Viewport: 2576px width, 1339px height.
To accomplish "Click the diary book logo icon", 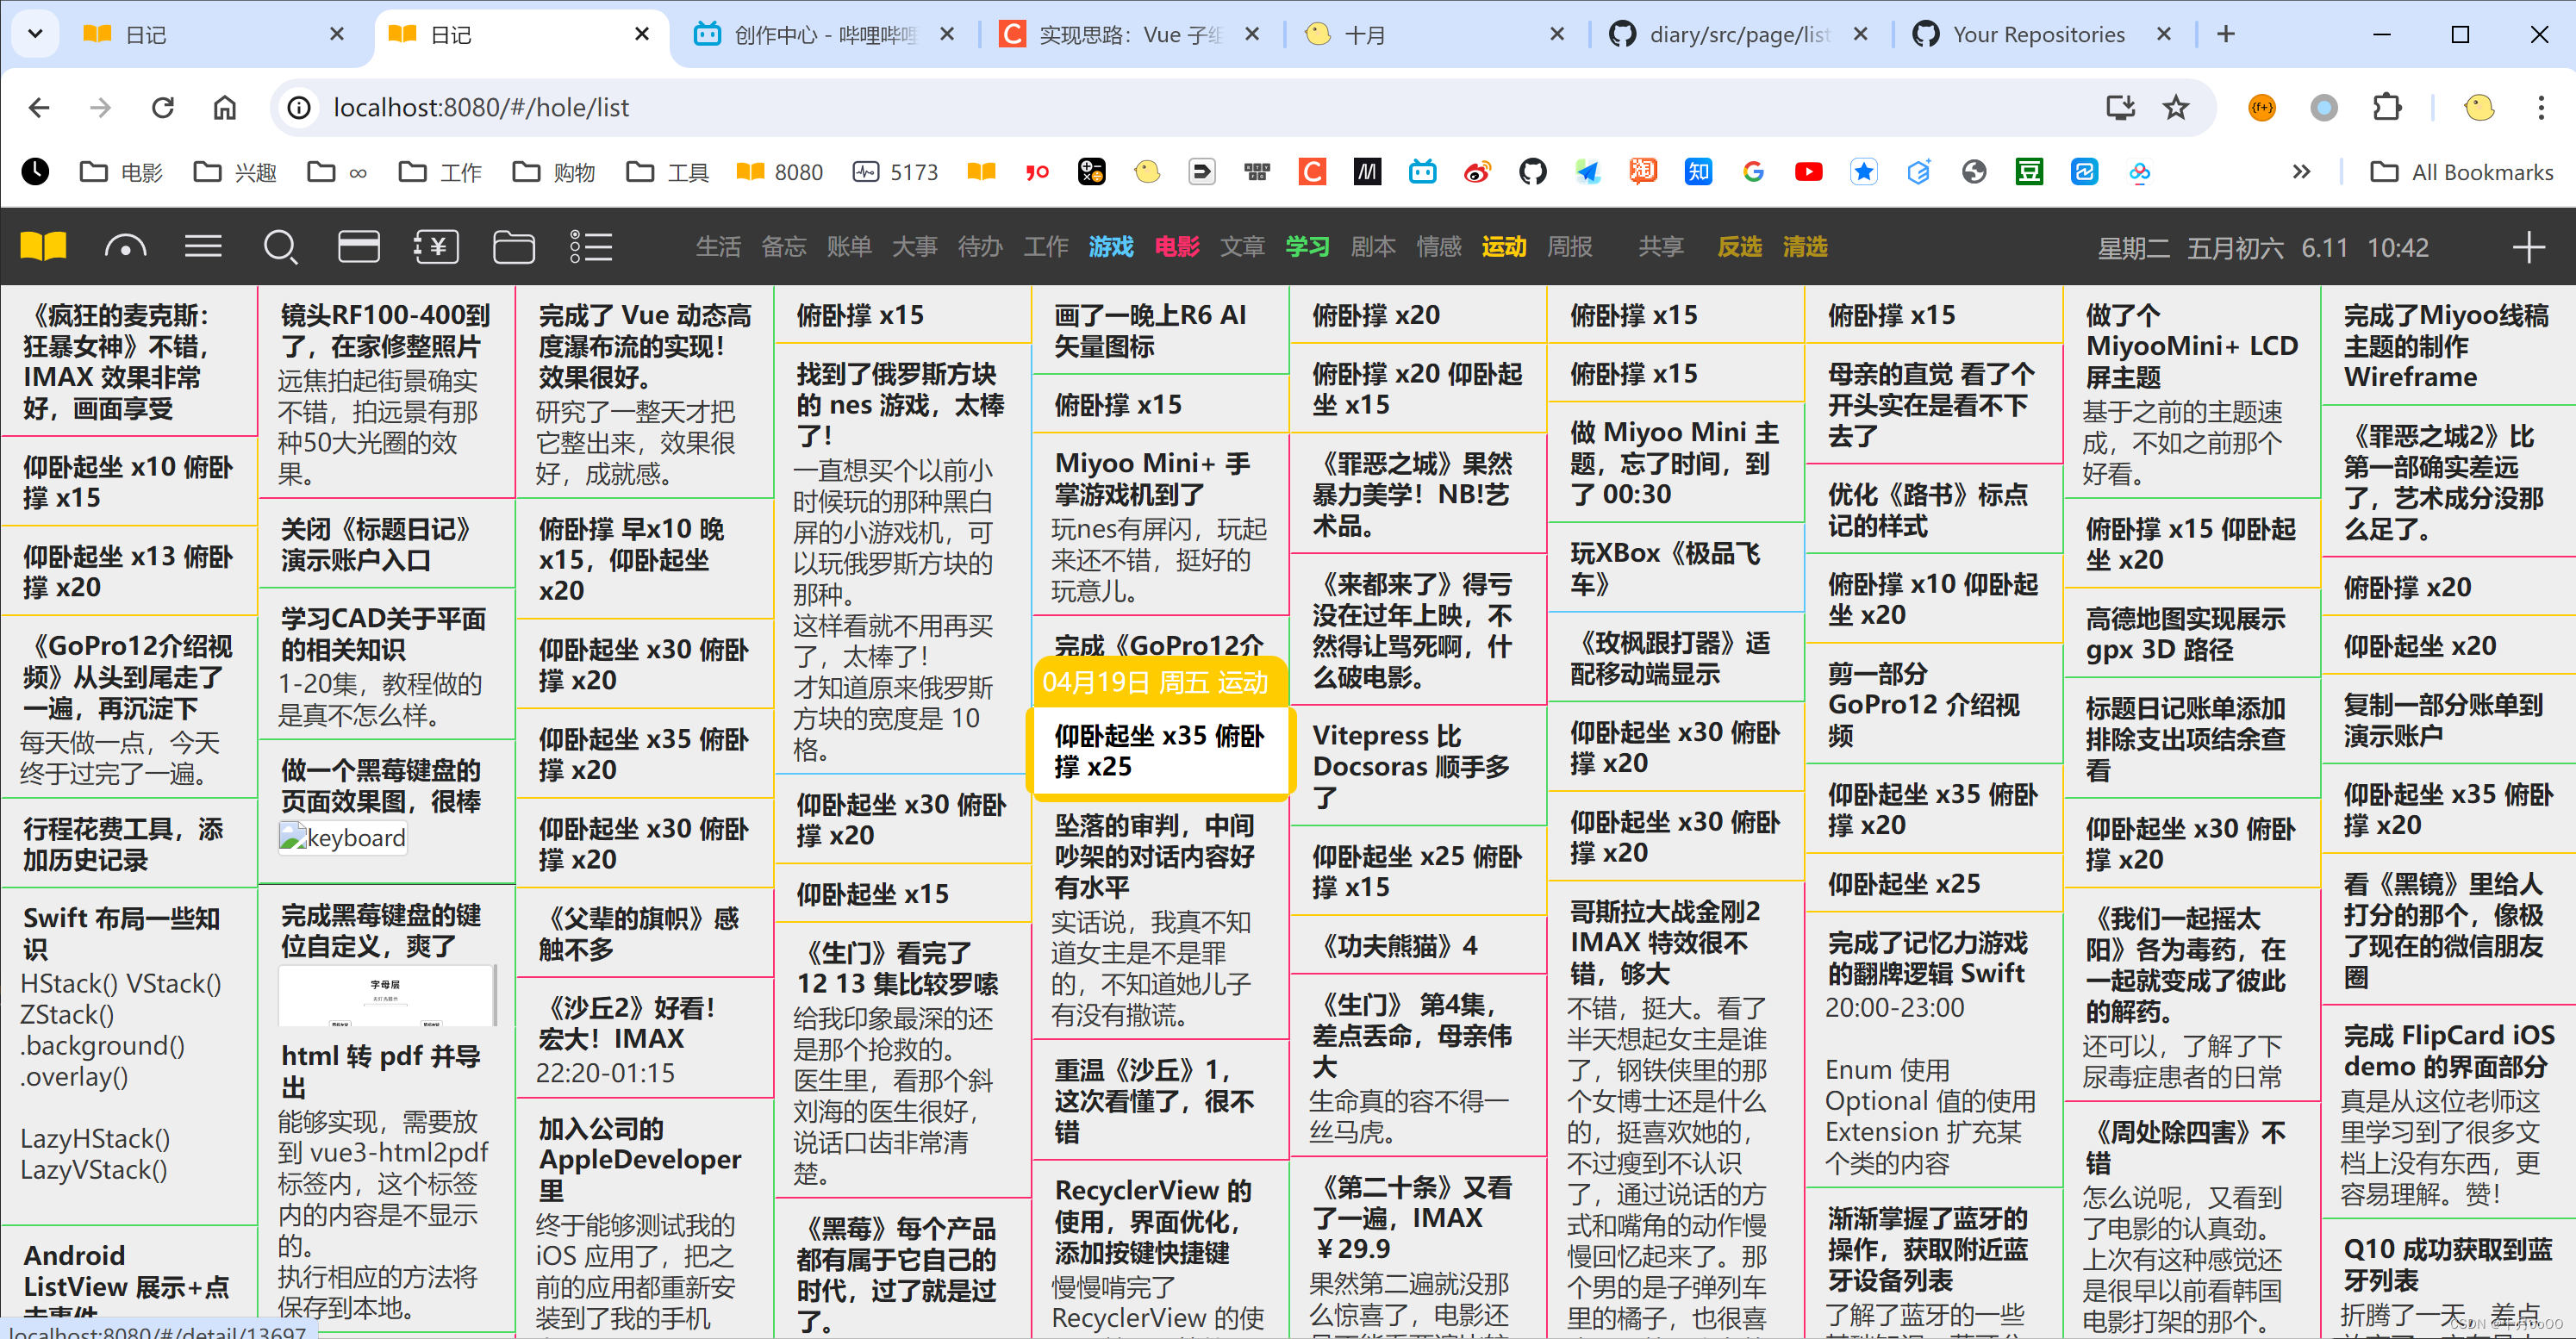I will coord(43,246).
